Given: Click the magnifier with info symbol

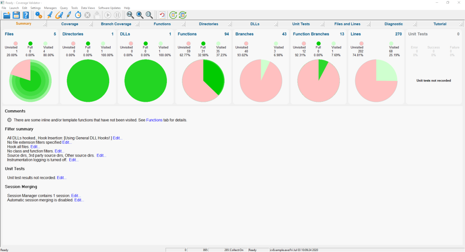Looking at the screenshot, I should point(149,15).
